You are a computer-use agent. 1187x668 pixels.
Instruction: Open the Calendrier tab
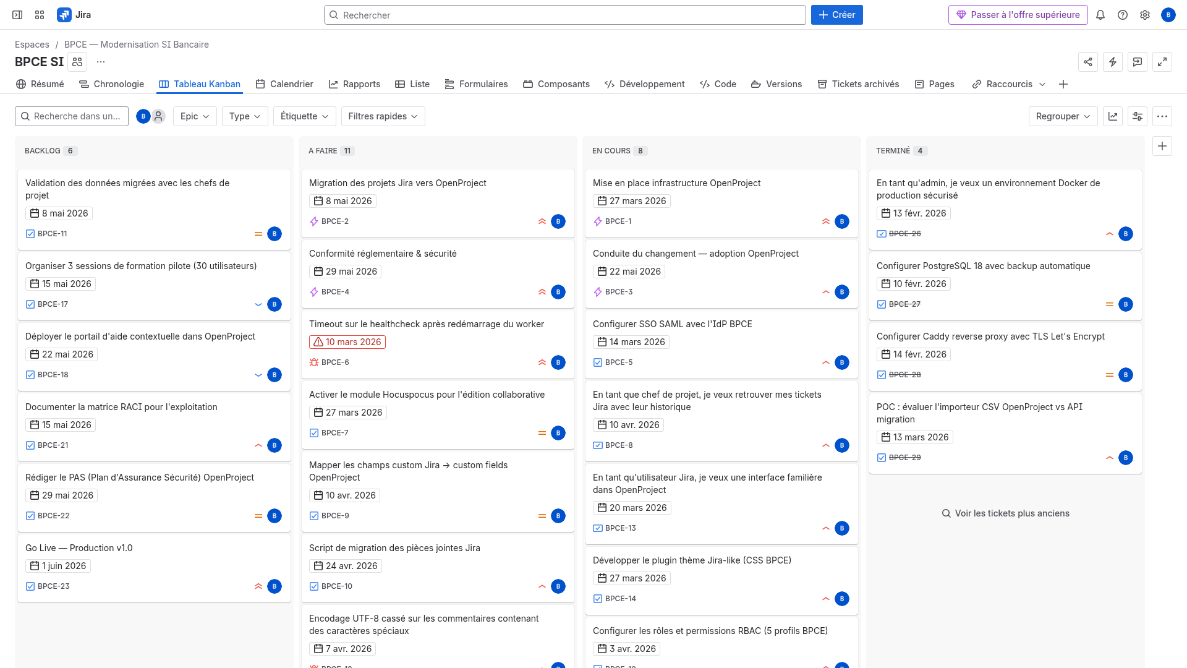tap(284, 84)
